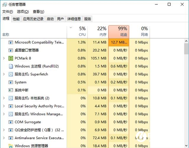Click the scrollbar up arrow

point(186,41)
